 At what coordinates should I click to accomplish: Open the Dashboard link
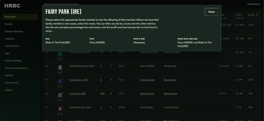pyautogui.click(x=253, y=4)
